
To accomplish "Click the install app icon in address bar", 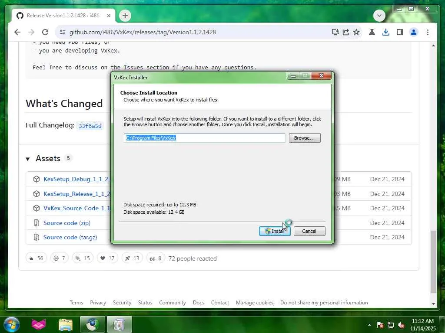I will point(335,32).
